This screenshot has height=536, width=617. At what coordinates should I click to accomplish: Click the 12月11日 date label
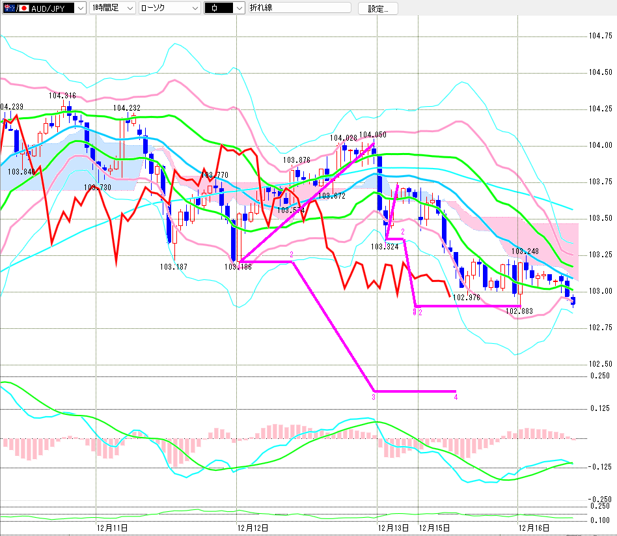pos(111,528)
